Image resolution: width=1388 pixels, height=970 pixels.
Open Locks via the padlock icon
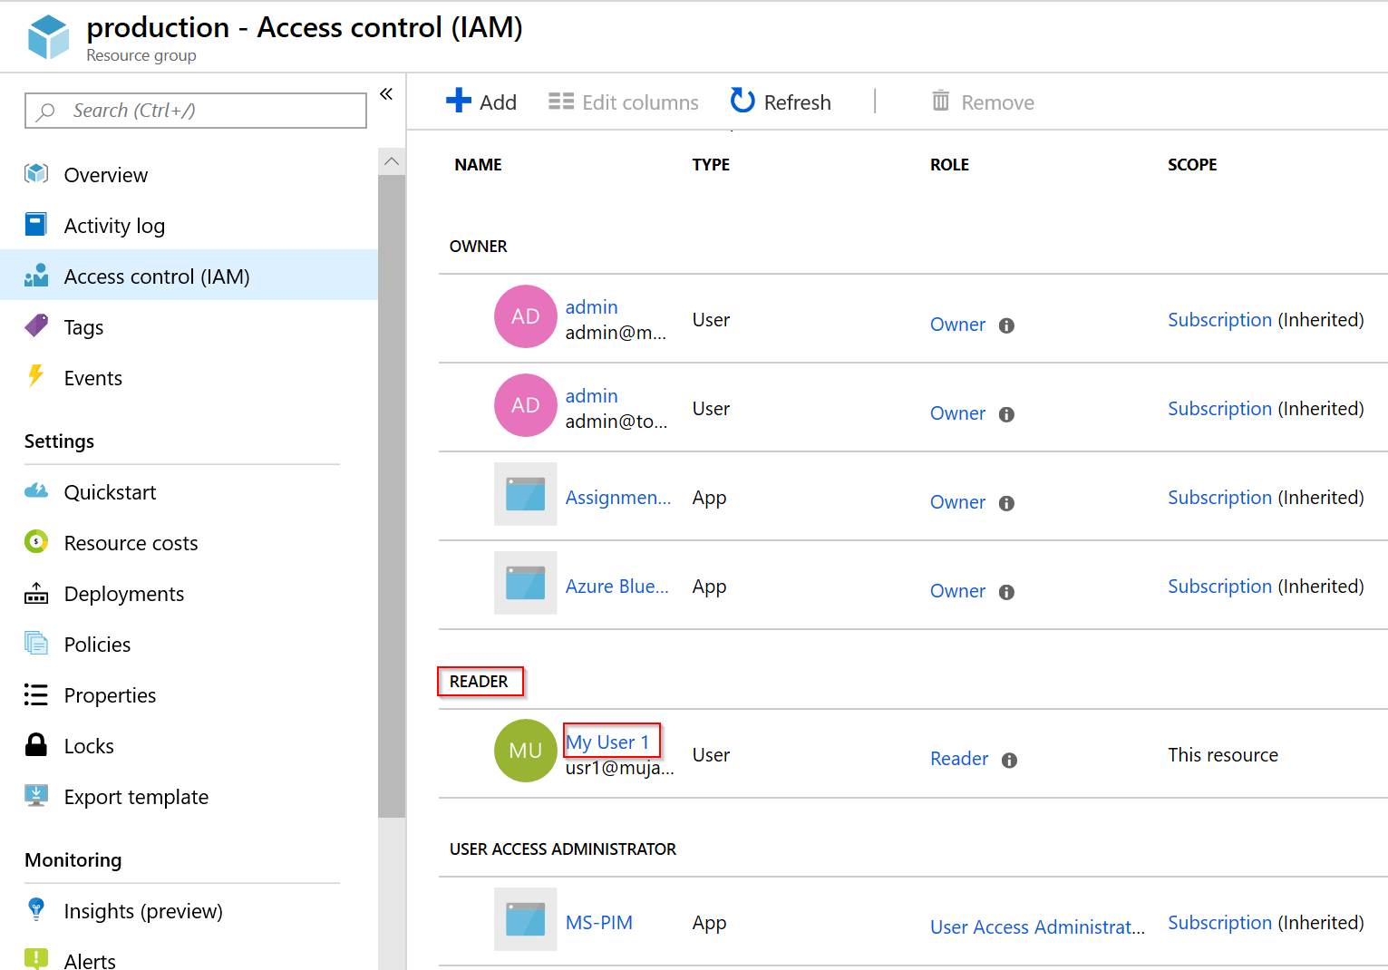(x=36, y=744)
